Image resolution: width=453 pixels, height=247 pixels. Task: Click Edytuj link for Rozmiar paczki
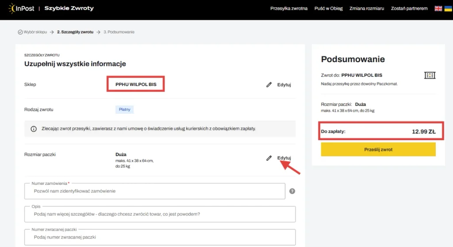(x=284, y=158)
